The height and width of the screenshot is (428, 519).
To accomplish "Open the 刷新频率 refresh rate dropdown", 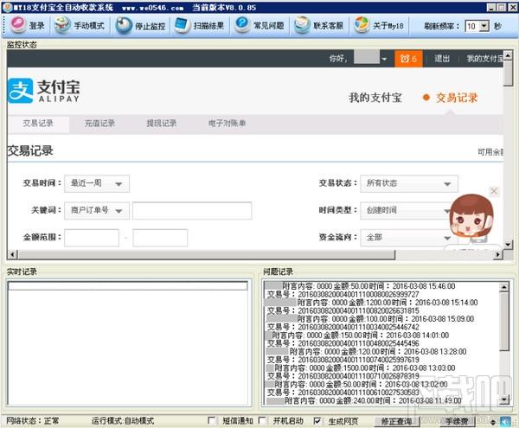I will [484, 26].
